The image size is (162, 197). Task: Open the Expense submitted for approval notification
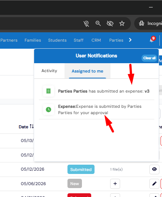[x=96, y=110]
